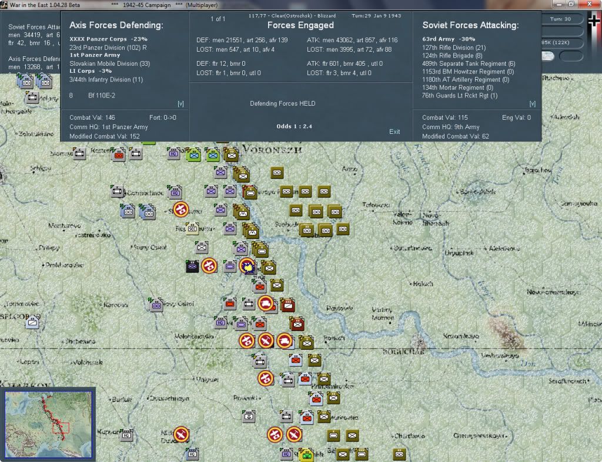The height and width of the screenshot is (462, 602).
Task: Select the HQ counter right of the Gorshechnoe label
Action: (x=175, y=192)
